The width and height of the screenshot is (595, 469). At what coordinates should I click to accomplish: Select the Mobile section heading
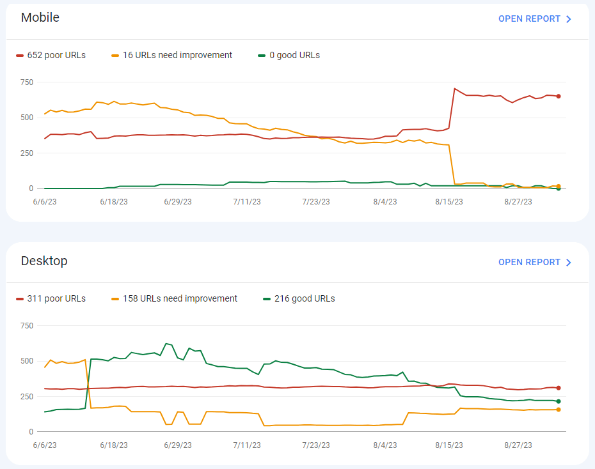[40, 17]
